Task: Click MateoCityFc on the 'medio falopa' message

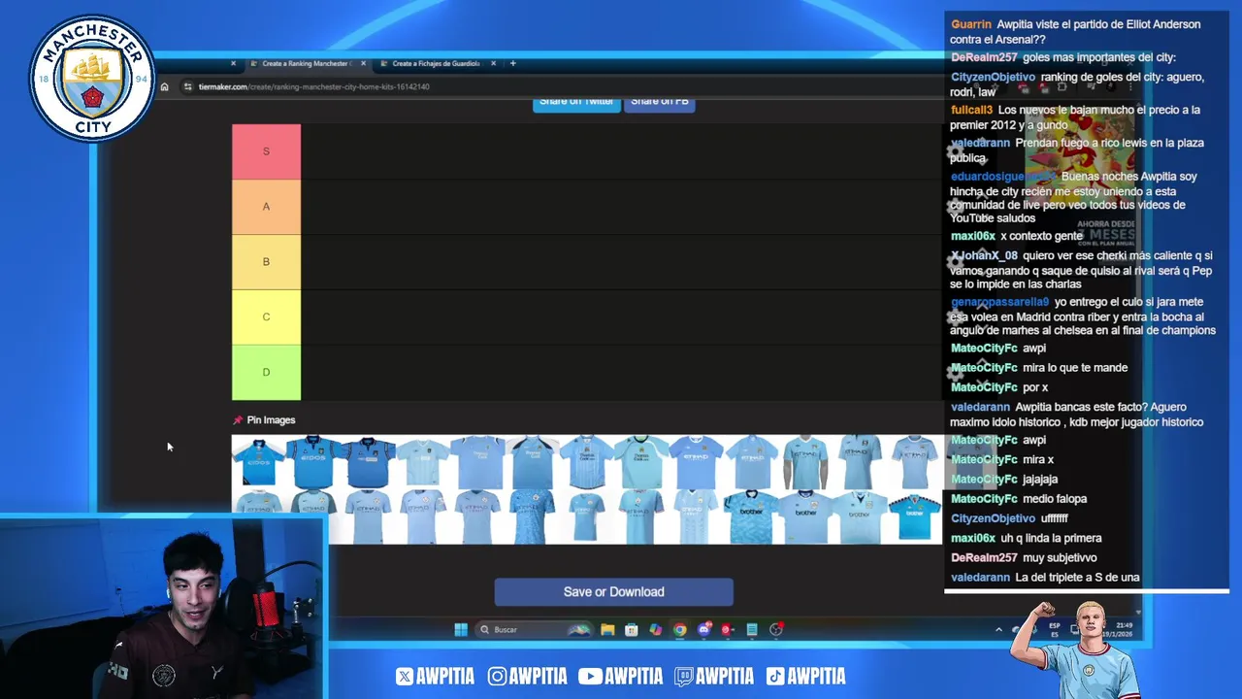Action: point(984,499)
